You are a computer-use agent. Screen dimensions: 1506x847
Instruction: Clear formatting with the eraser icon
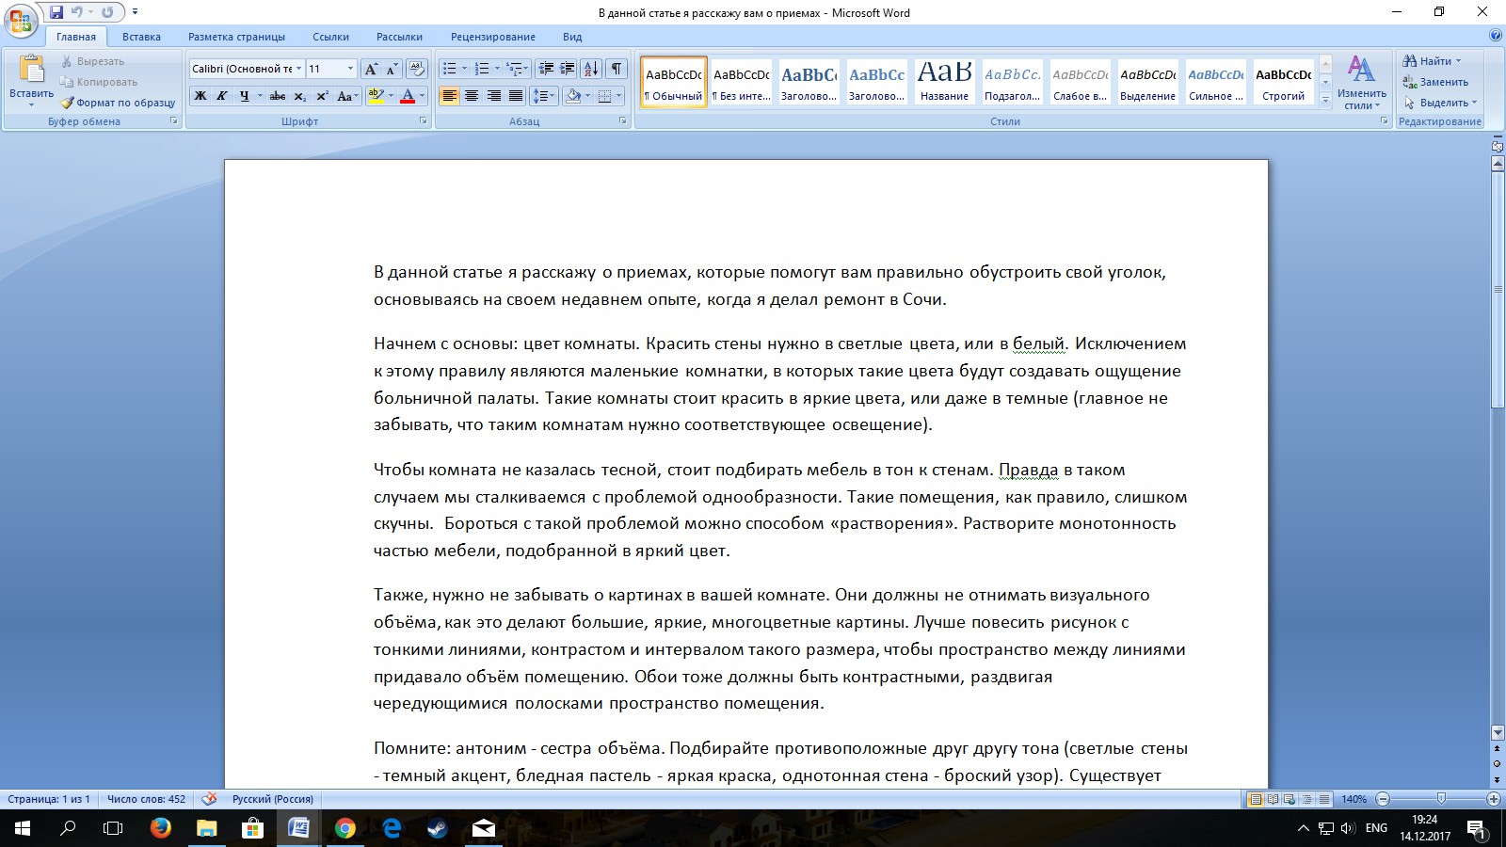click(x=417, y=69)
